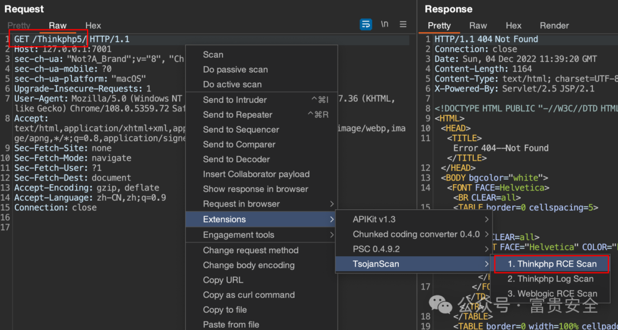Select Send to Intruder

click(x=262, y=100)
